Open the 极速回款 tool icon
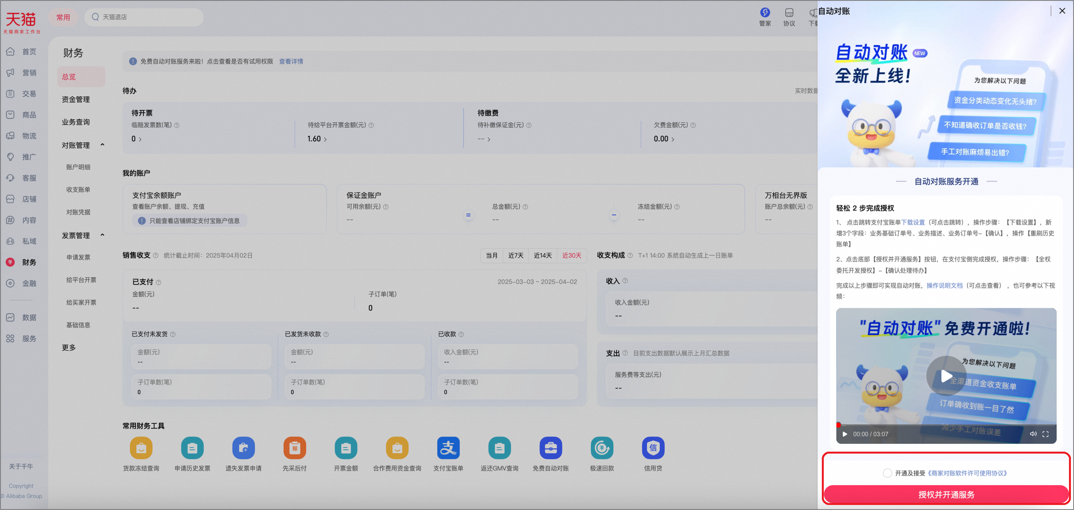Image resolution: width=1074 pixels, height=510 pixels. [x=602, y=447]
